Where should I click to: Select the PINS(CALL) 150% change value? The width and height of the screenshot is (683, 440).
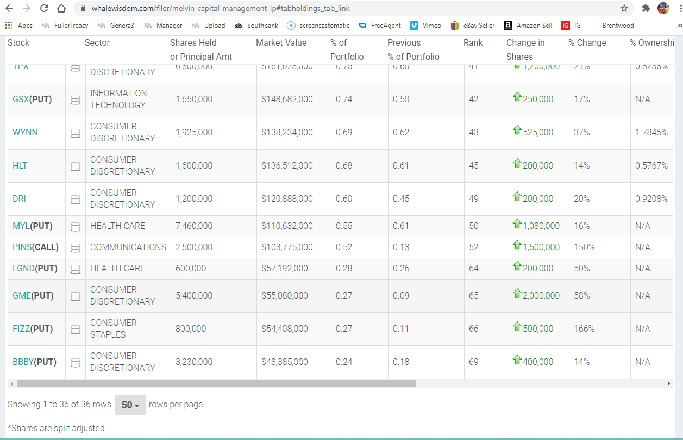[584, 247]
